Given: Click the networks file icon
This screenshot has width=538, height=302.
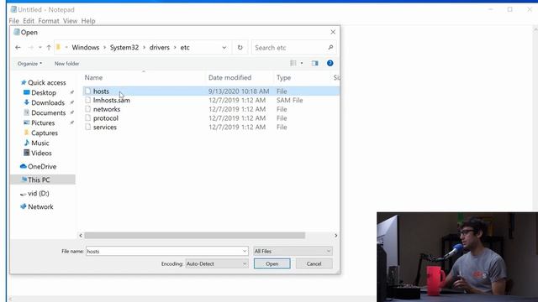Looking at the screenshot, I should (87, 109).
